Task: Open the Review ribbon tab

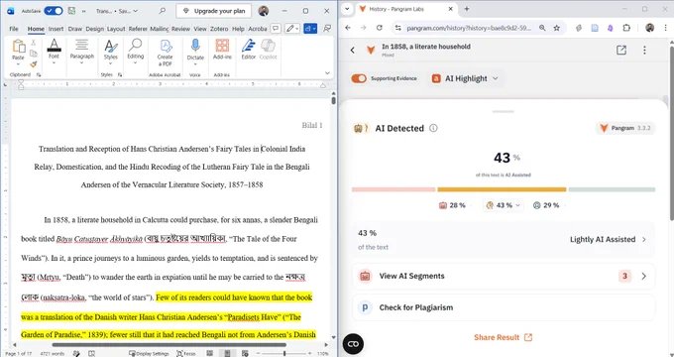Action: [x=180, y=29]
